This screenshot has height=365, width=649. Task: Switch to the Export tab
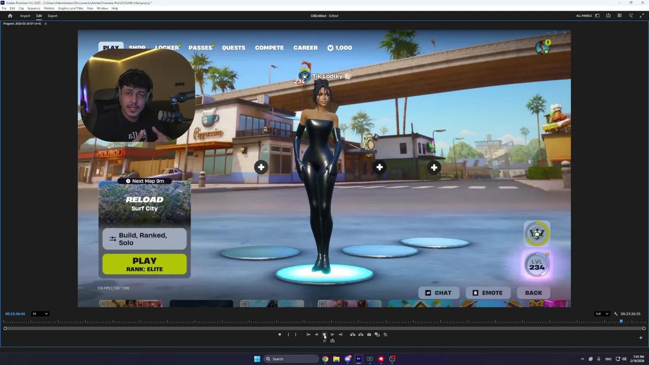(x=53, y=16)
